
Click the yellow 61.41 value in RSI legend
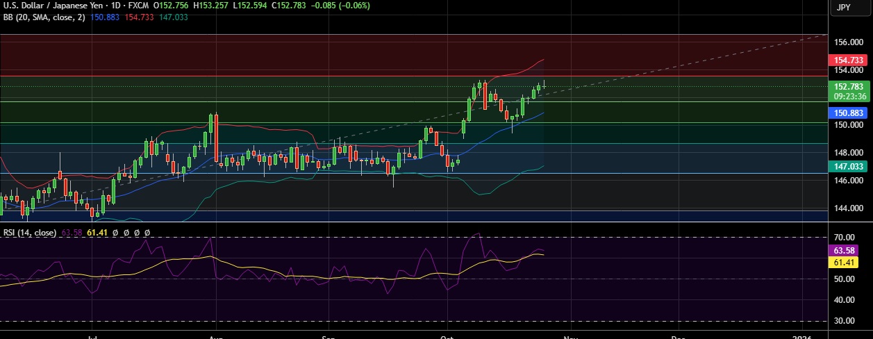click(98, 233)
